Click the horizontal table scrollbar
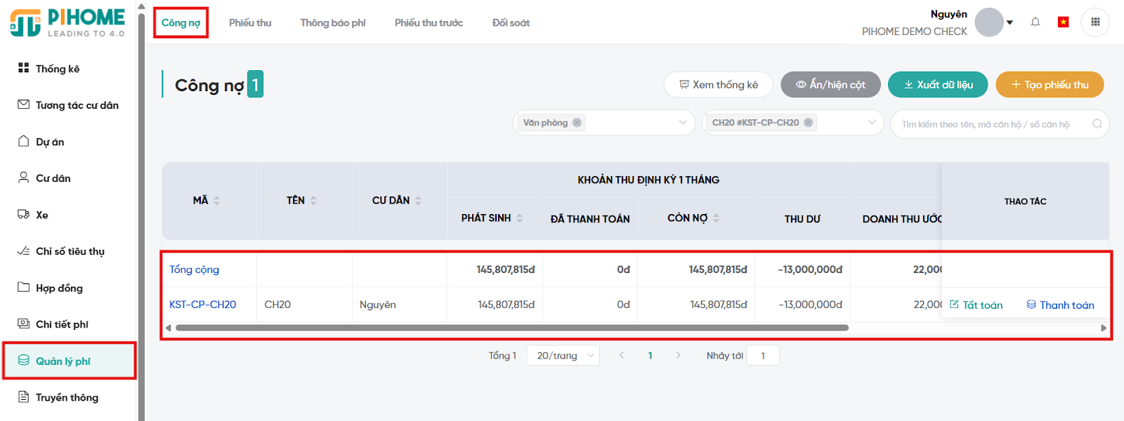 511,328
